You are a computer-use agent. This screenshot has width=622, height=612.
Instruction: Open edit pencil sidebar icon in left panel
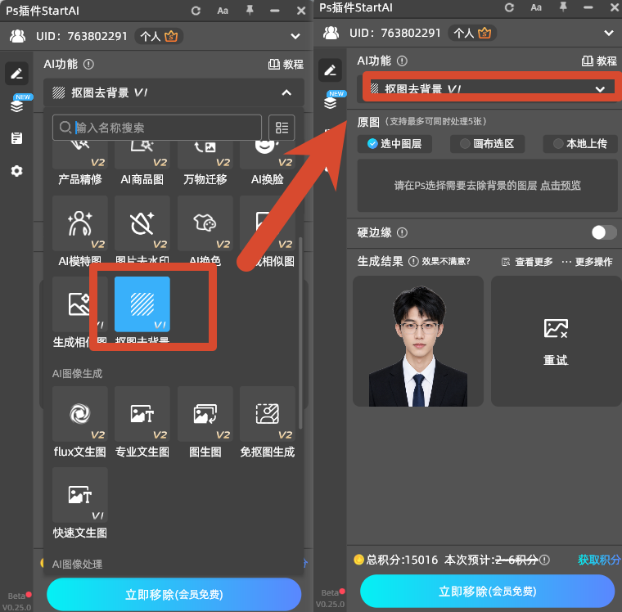coord(16,74)
